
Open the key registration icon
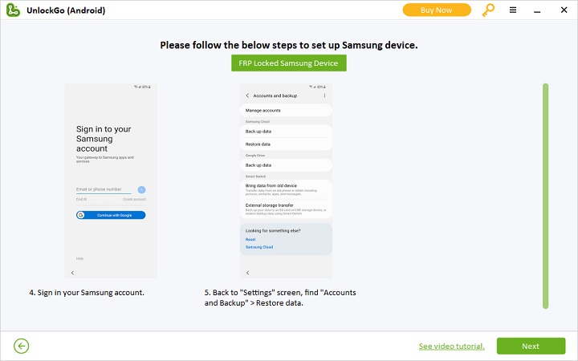[488, 10]
